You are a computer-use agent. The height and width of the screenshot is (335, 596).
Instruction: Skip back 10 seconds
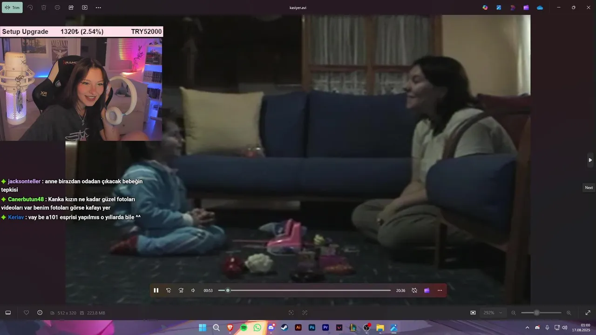[169, 290]
